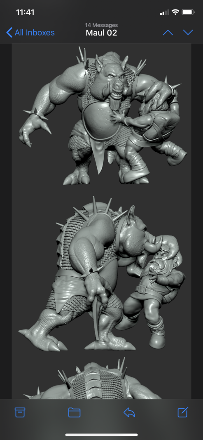The width and height of the screenshot is (203, 440).
Task: Tap the 14 Messages thread label
Action: tap(101, 26)
